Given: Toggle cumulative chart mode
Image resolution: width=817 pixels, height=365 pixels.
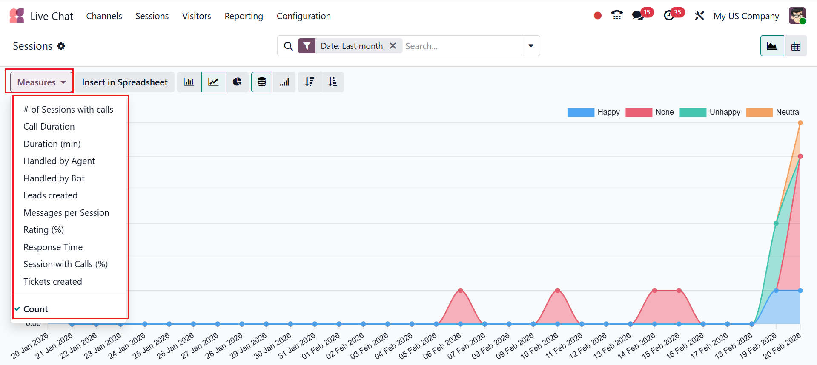Looking at the screenshot, I should [x=284, y=82].
